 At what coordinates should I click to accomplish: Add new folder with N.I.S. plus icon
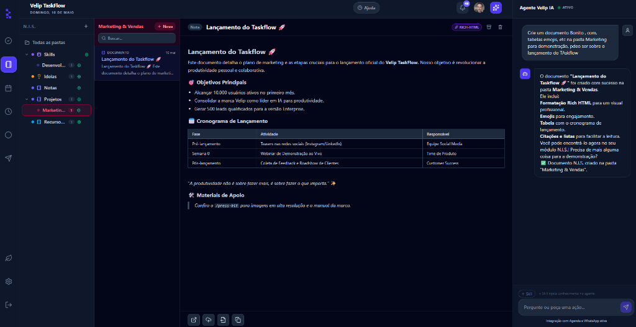coord(86,26)
